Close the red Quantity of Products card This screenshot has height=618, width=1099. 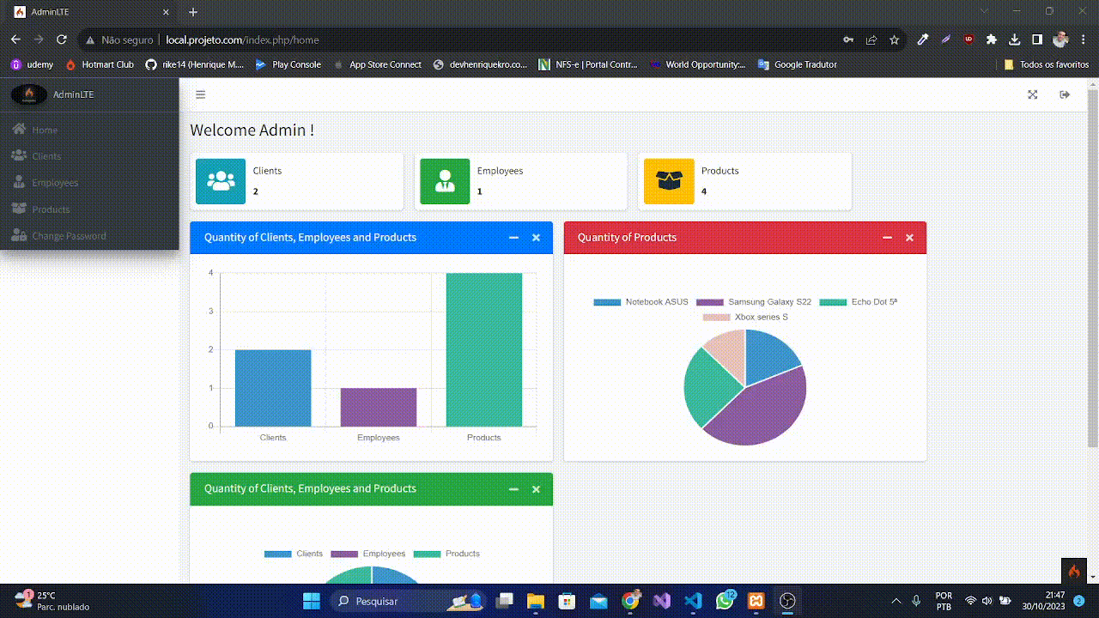point(909,238)
